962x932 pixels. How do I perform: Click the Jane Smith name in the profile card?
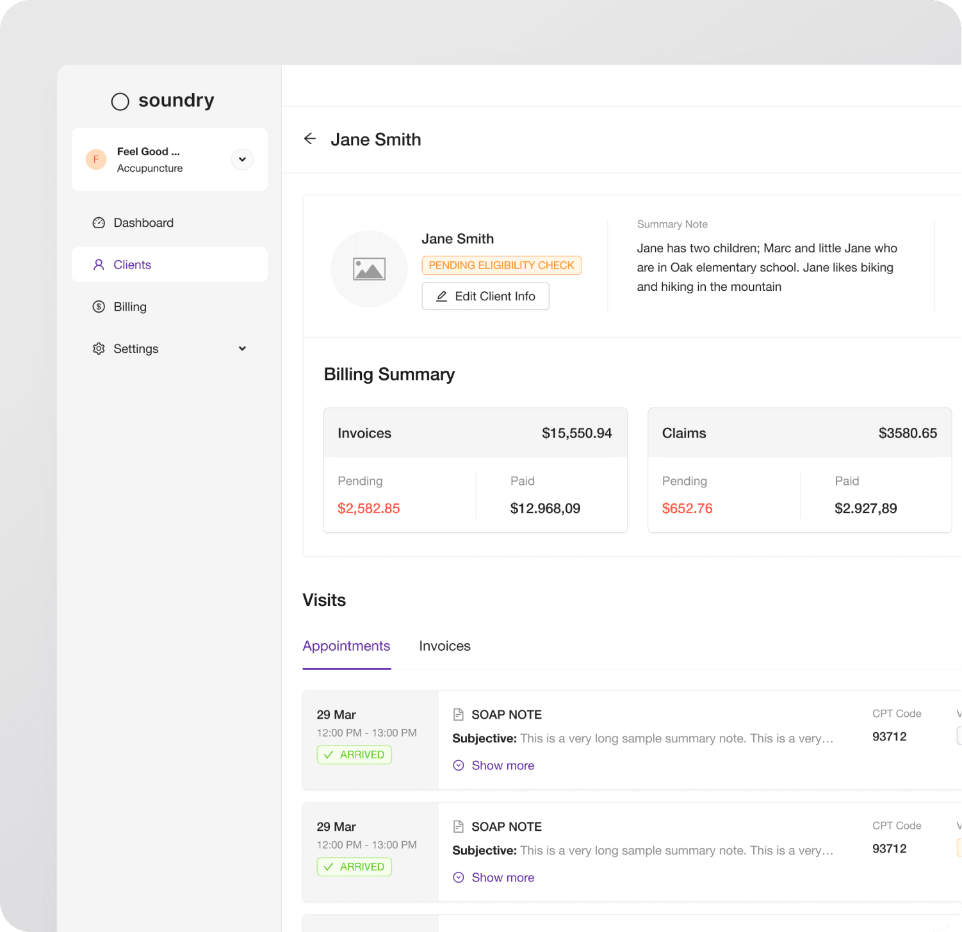coord(457,239)
